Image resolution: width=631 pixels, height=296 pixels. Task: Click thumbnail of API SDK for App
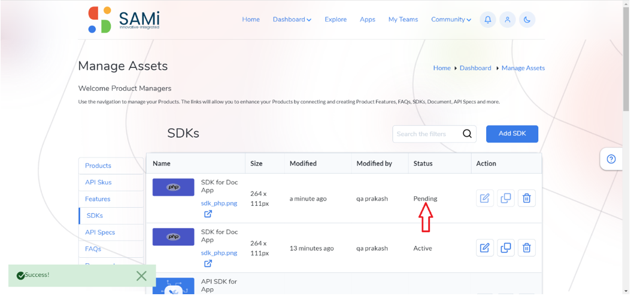[x=173, y=286]
